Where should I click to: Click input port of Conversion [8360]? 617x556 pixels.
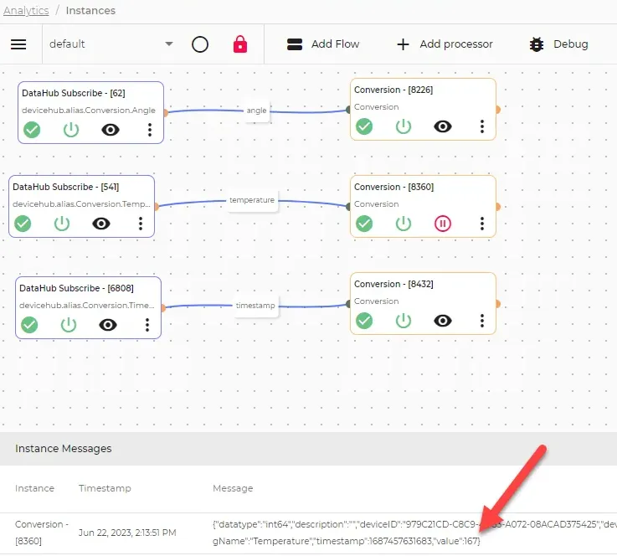[x=348, y=207]
